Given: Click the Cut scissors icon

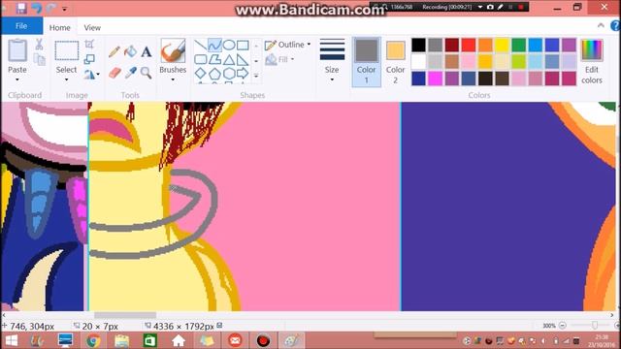Looking at the screenshot, I should pyautogui.click(x=39, y=45).
